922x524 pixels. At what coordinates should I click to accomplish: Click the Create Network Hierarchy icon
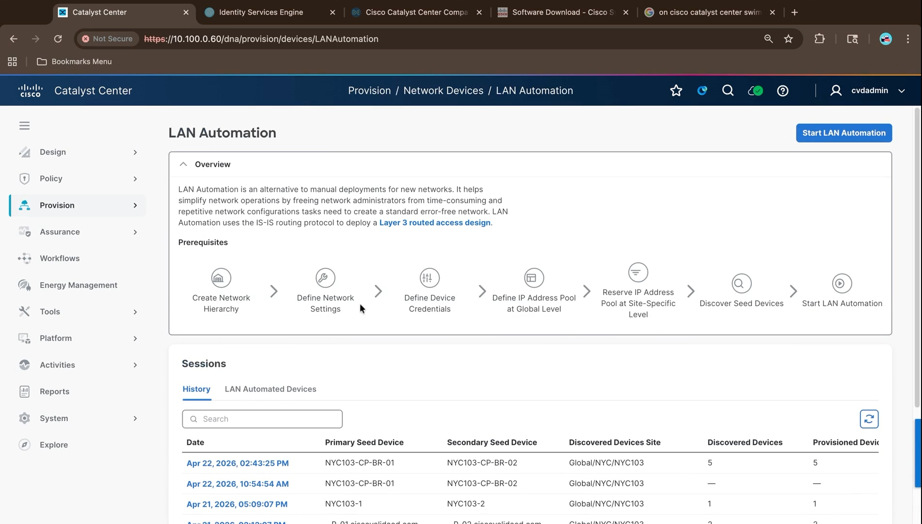click(x=221, y=278)
